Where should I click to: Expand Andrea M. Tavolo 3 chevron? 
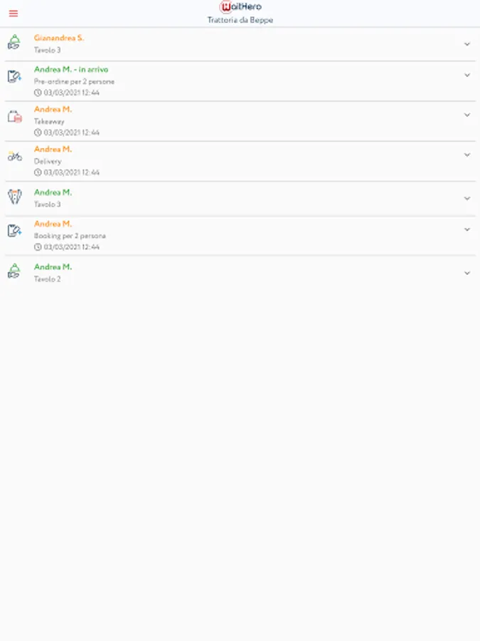point(467,199)
